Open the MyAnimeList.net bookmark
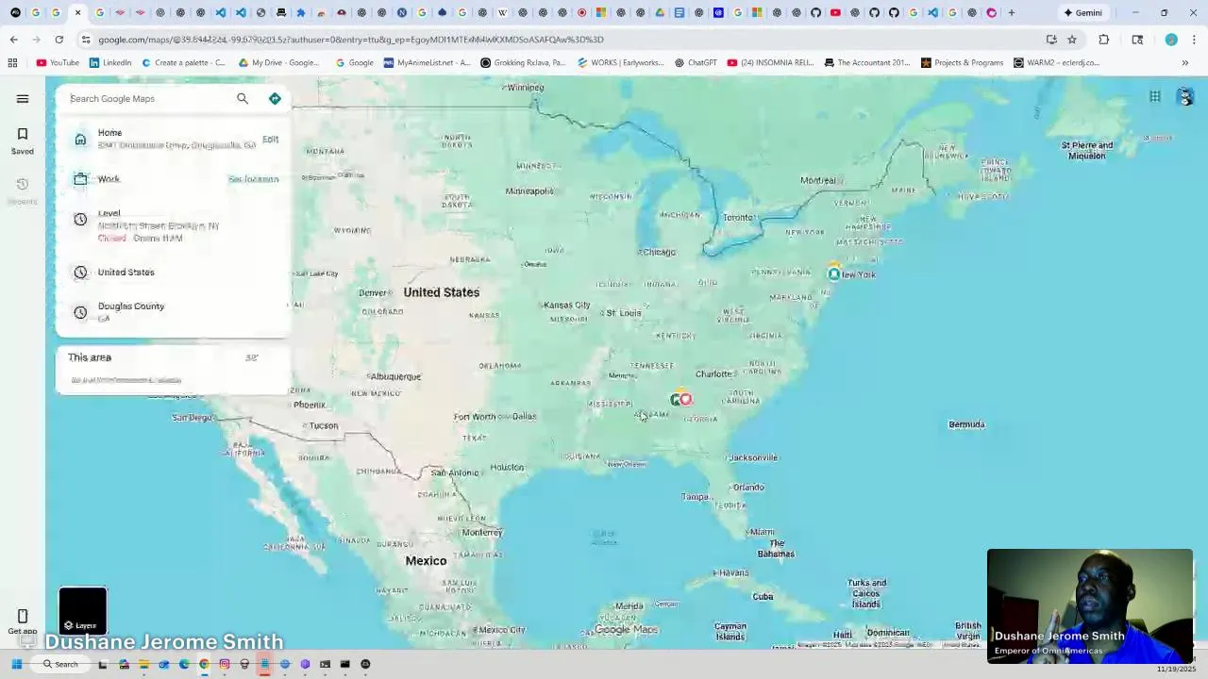This screenshot has height=679, width=1208. click(427, 63)
